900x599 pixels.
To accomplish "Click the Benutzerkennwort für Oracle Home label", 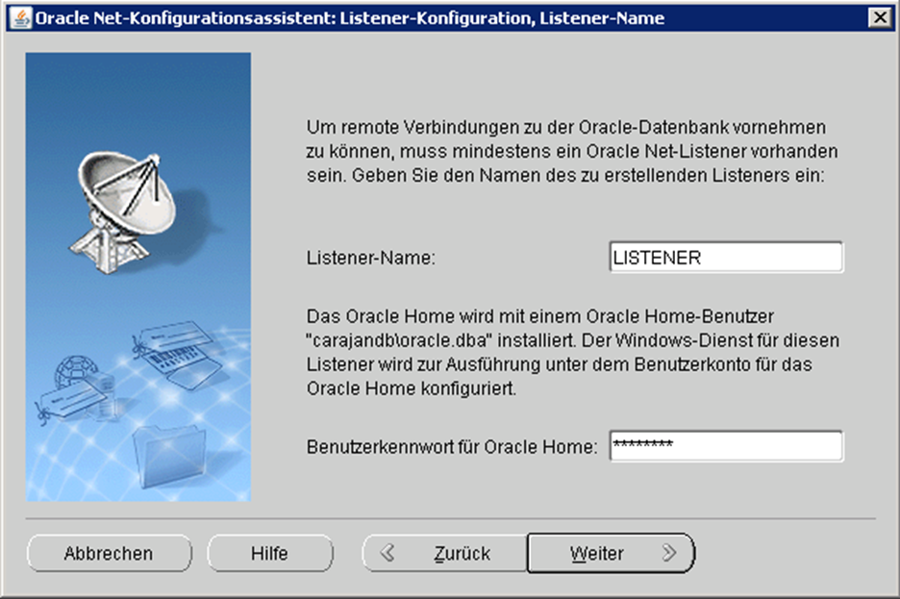I will tap(452, 446).
